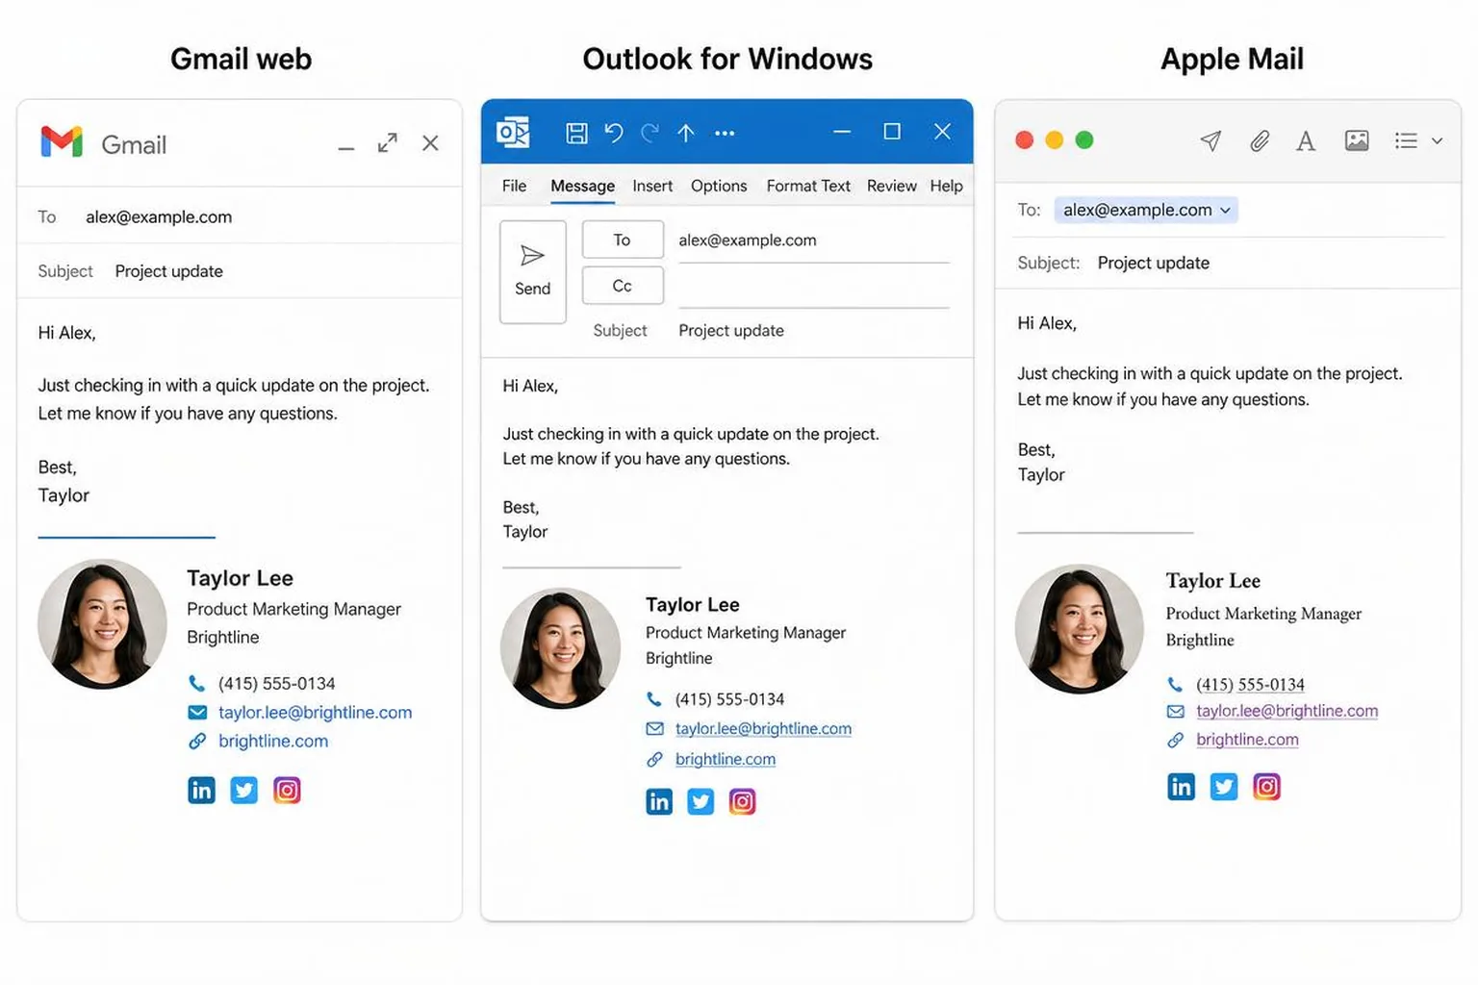Switch to the Message tab in Outlook

point(582,186)
